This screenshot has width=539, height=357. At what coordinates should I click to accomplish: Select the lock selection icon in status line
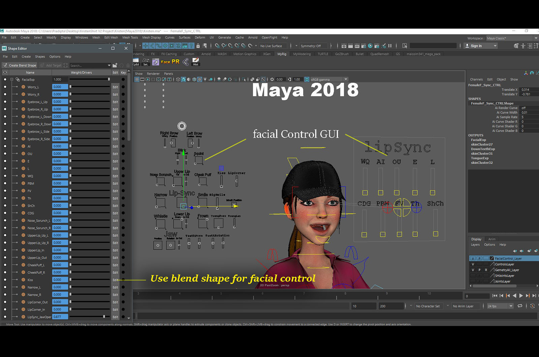click(x=198, y=46)
